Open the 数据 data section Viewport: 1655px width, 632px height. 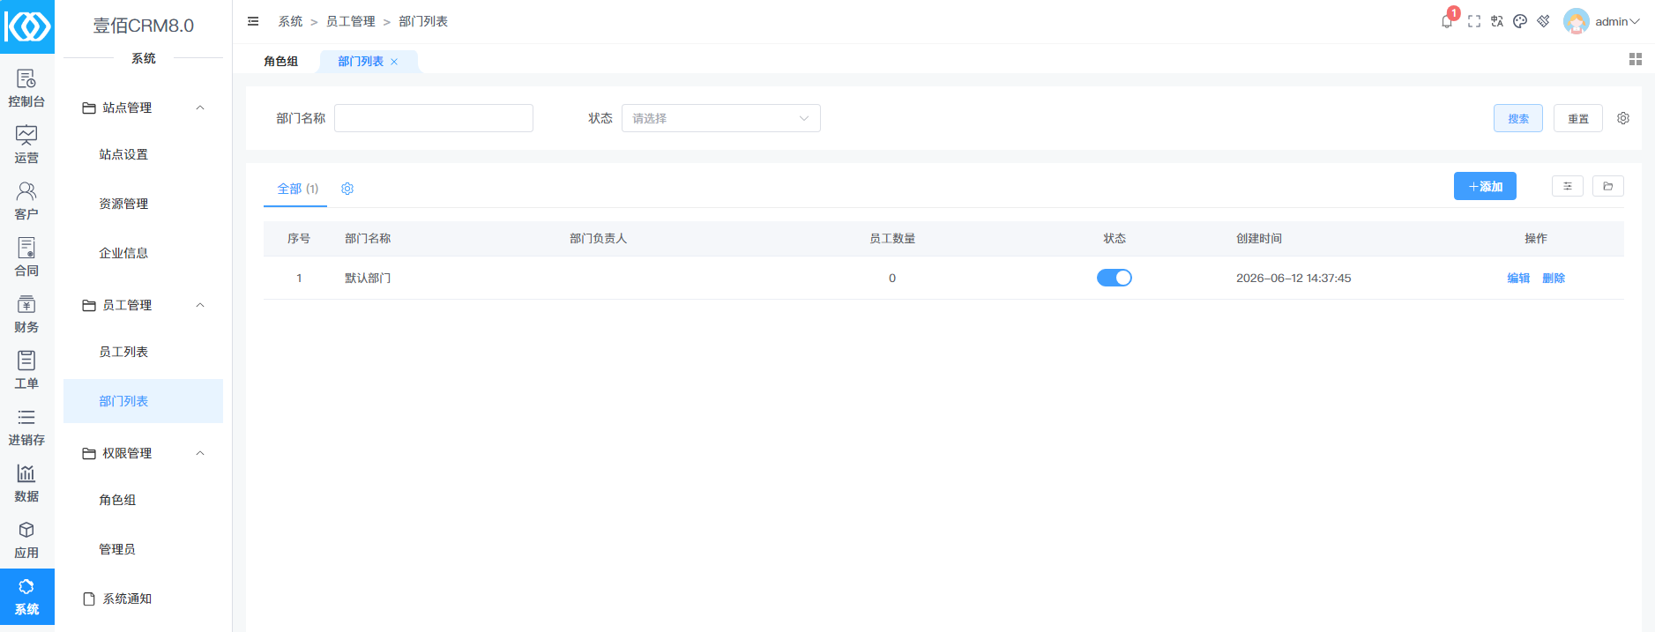coord(26,484)
